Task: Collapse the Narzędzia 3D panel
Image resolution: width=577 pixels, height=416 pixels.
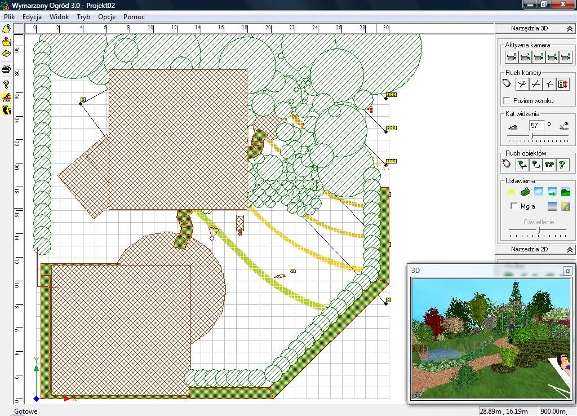Action: [x=569, y=28]
